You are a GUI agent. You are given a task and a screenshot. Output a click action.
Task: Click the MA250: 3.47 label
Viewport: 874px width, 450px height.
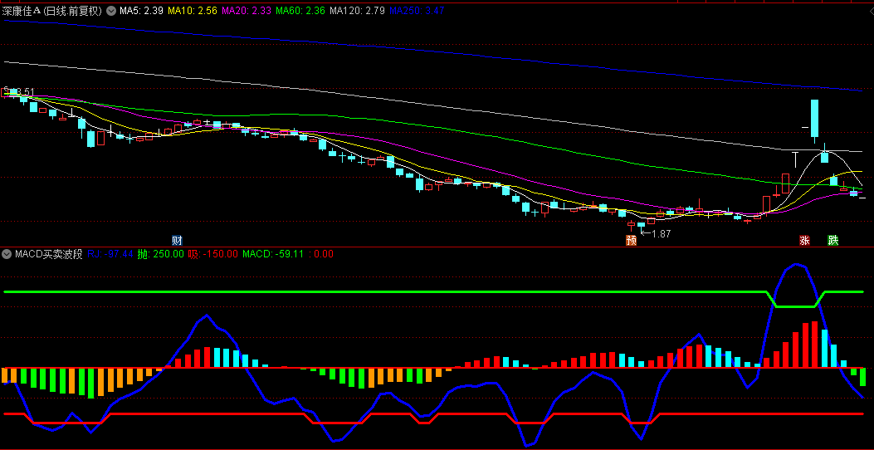tap(417, 11)
